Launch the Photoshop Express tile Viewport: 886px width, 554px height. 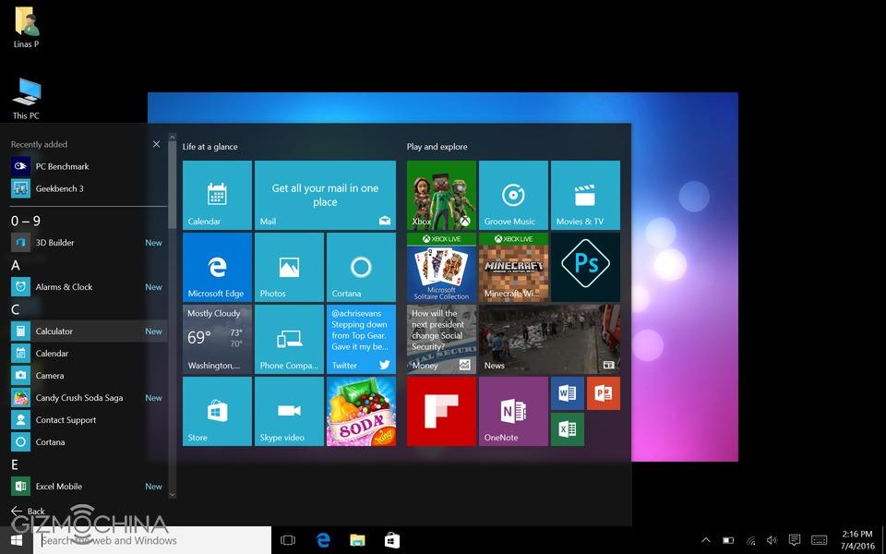pyautogui.click(x=585, y=267)
